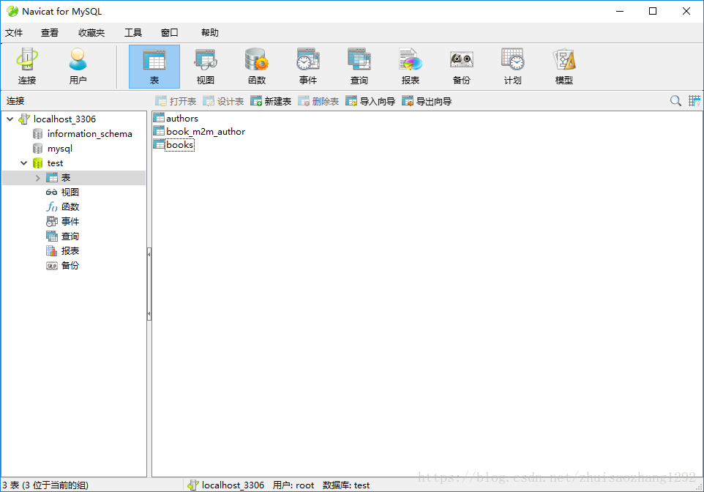The height and width of the screenshot is (492, 704).
Task: Open the 备份 backup toolbar icon
Action: coord(462,66)
